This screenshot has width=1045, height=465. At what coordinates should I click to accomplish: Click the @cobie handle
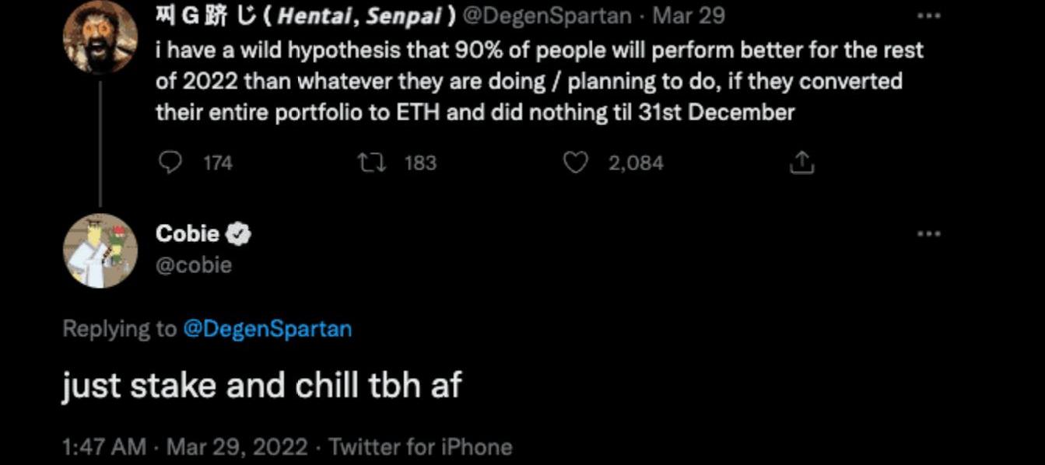coord(194,265)
